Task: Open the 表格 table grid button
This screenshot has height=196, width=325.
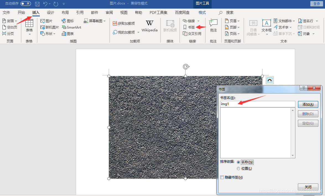Action: click(x=29, y=27)
